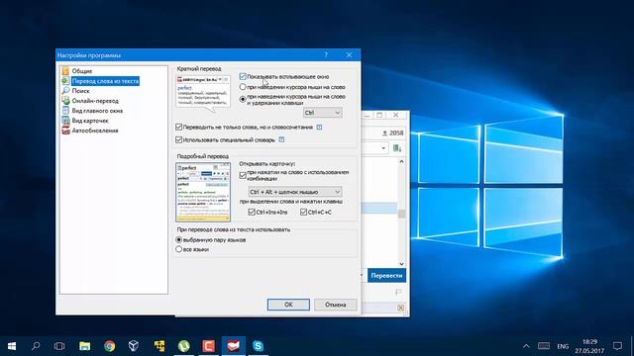
Task: Open Автообновления settings category
Action: [x=95, y=131]
